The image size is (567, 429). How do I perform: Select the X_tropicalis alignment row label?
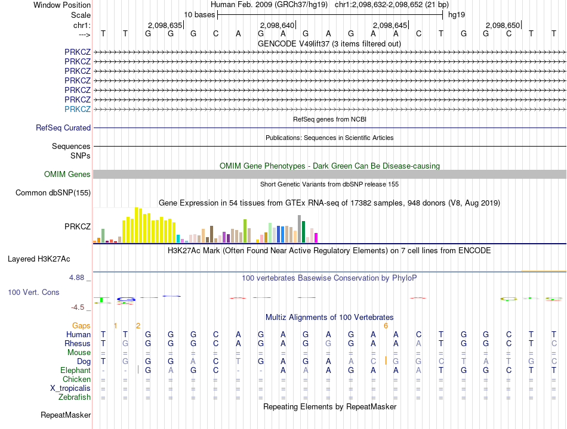point(70,388)
